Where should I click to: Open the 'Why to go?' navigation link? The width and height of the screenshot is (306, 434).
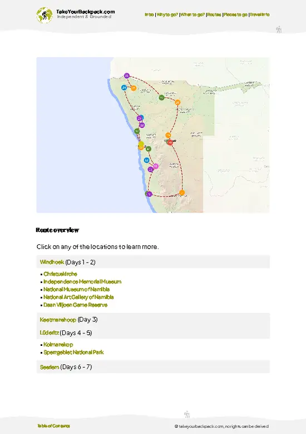[167, 15]
